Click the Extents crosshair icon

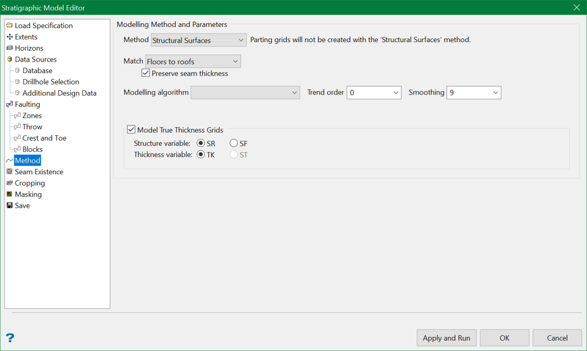[x=9, y=37]
